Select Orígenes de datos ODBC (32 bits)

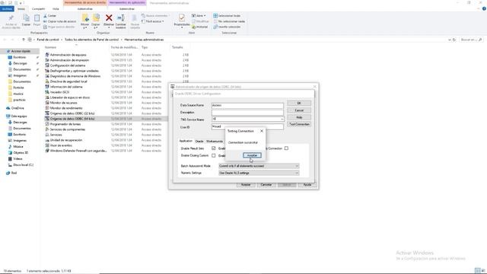72,113
